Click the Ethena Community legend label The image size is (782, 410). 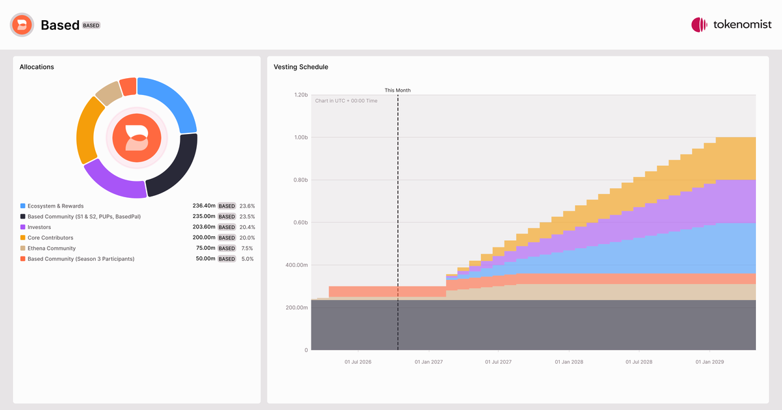click(x=51, y=248)
